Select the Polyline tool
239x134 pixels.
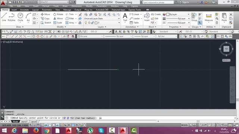click(12, 17)
